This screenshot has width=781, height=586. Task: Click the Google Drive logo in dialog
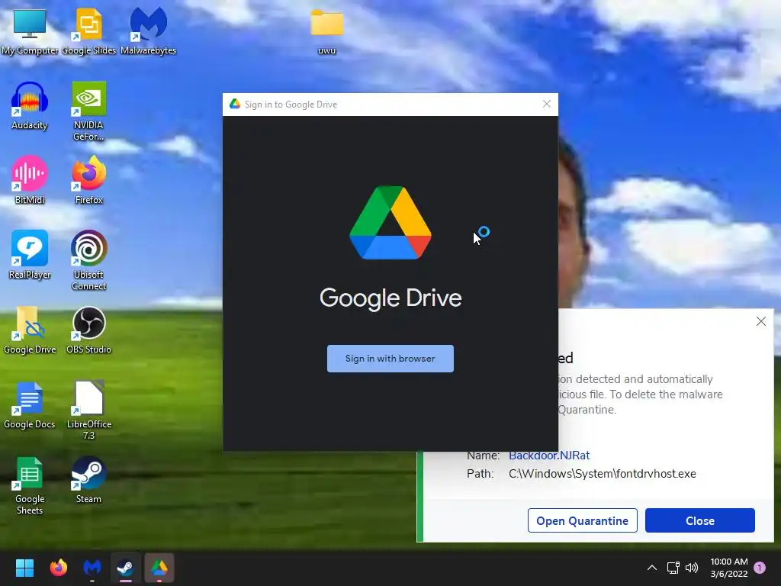pos(390,222)
